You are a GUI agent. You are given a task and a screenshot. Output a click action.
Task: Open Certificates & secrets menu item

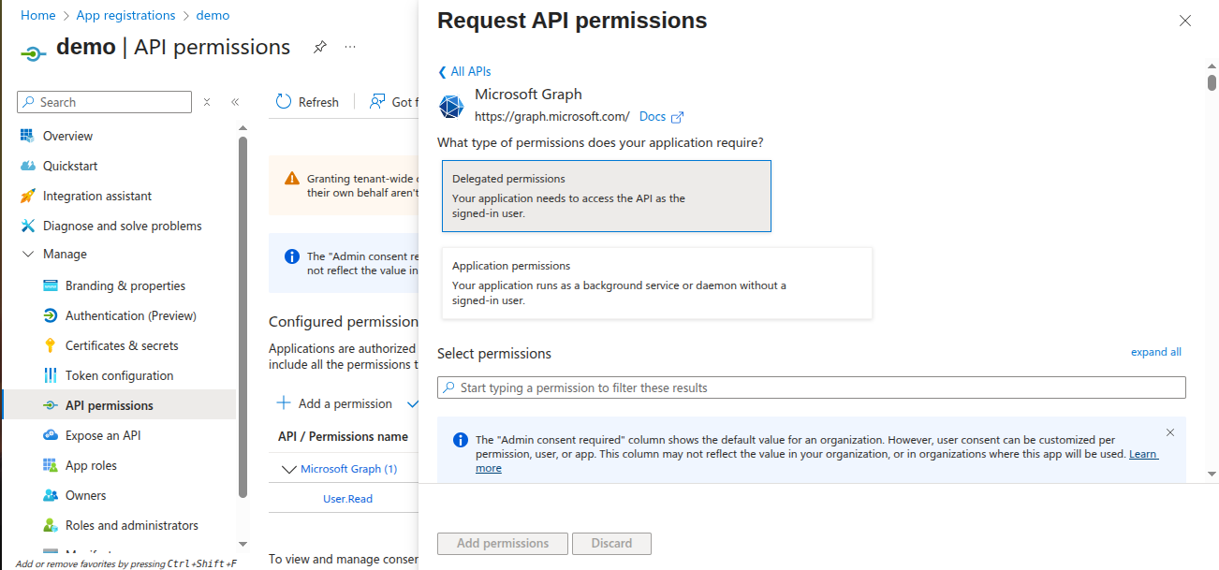click(x=122, y=345)
